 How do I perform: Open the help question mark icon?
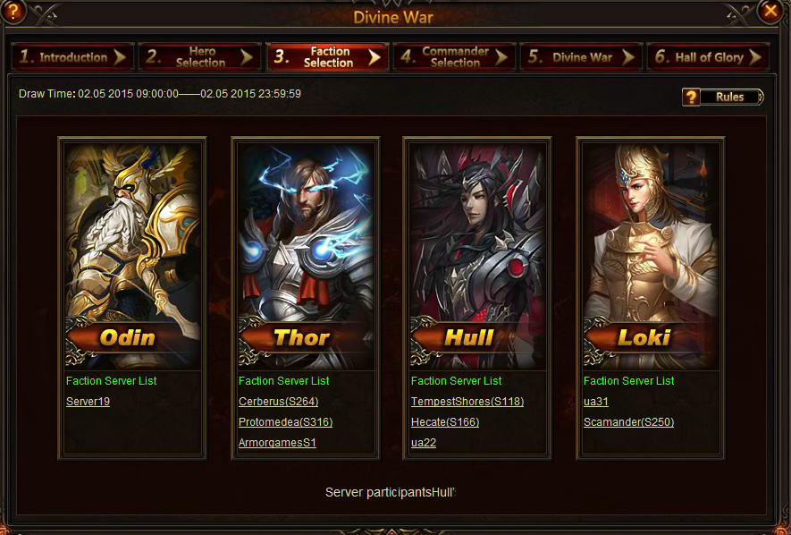13,11
